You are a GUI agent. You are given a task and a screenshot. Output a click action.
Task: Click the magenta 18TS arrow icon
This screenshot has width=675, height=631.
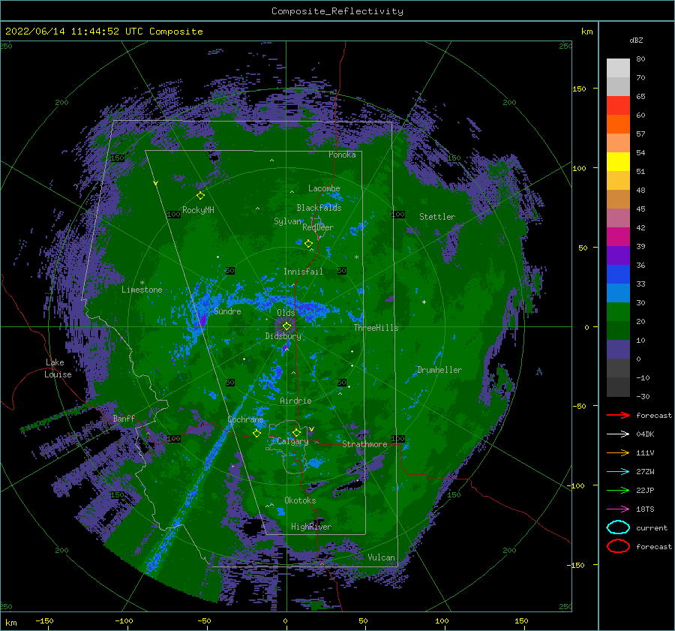coord(618,509)
